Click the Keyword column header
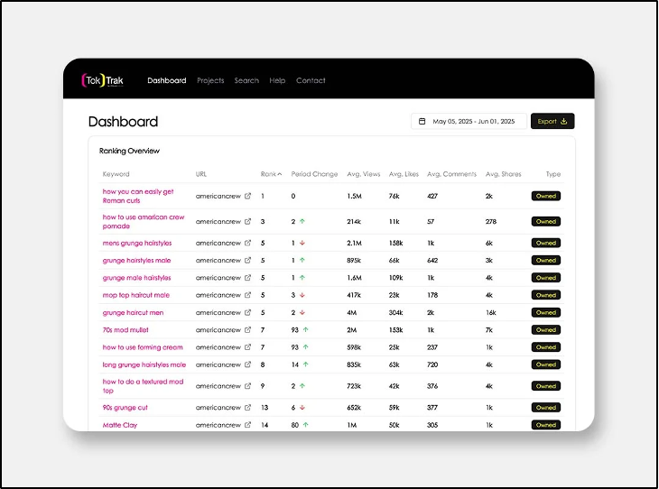 116,174
